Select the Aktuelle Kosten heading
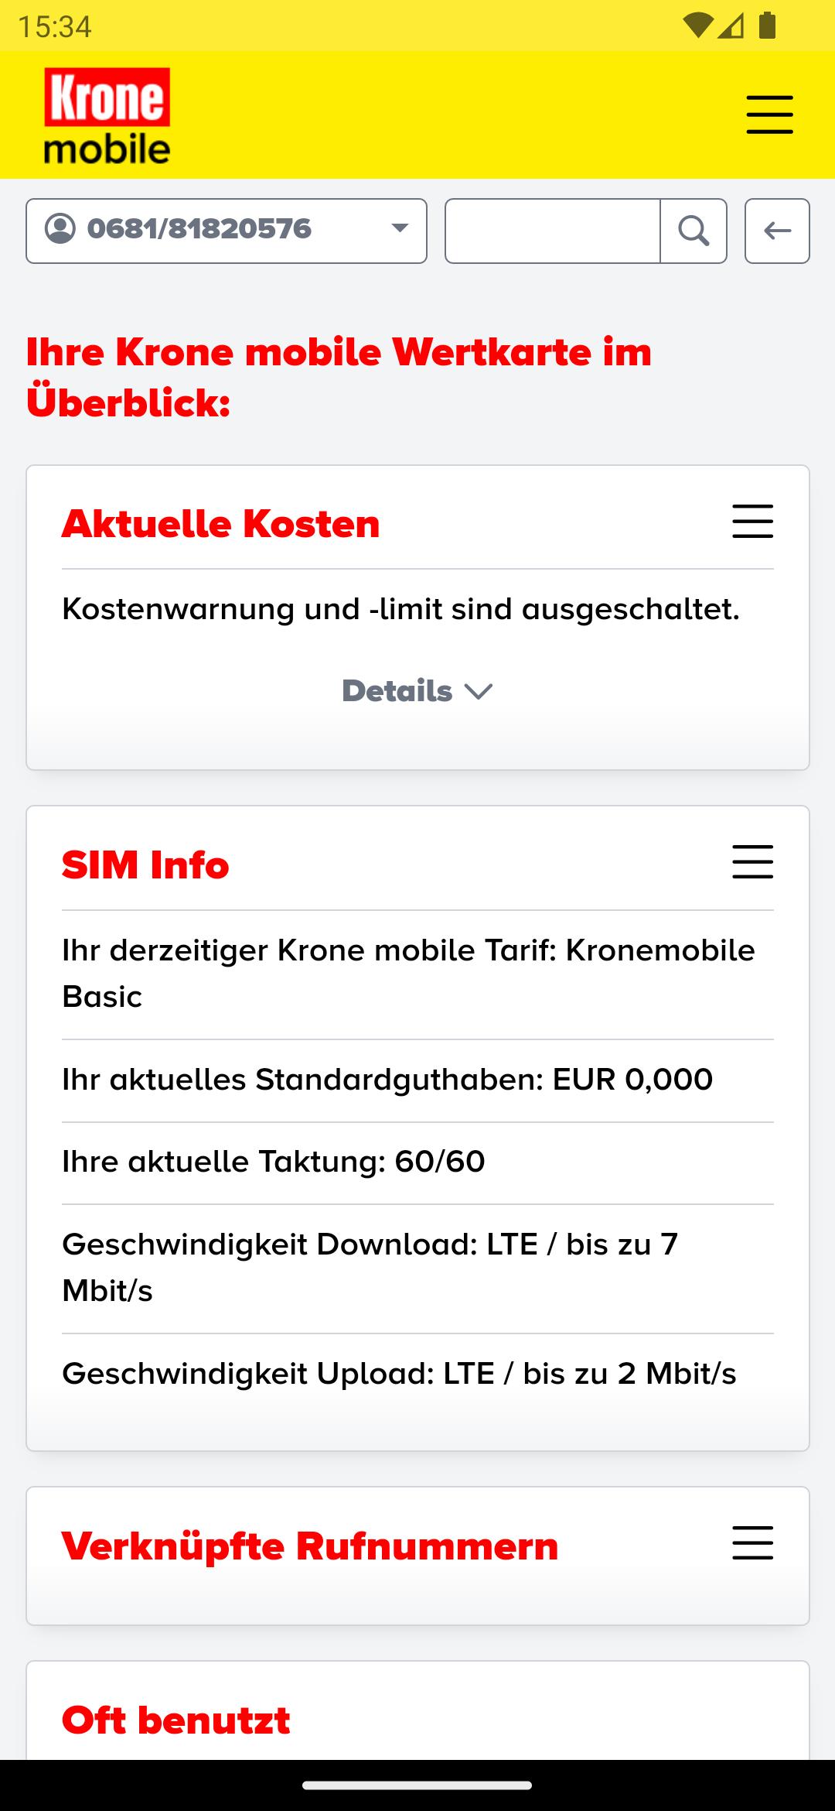835x1811 pixels. pos(221,524)
